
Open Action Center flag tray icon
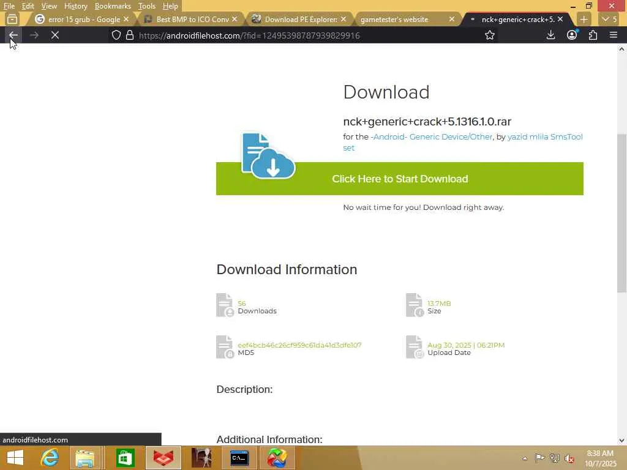[x=539, y=458]
